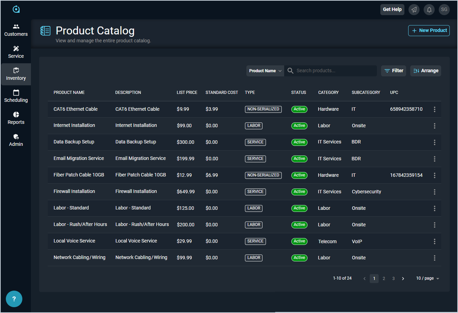The image size is (458, 313).
Task: Click the Search products input field
Action: click(x=333, y=71)
